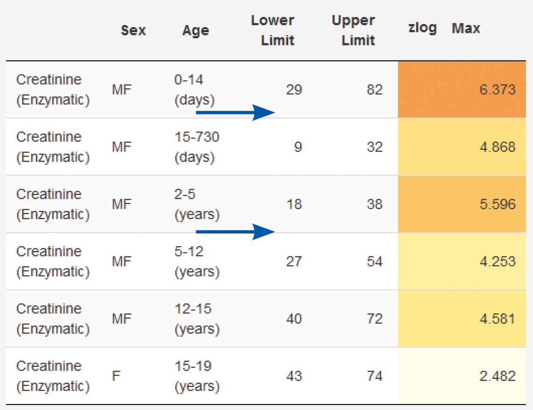Click lower limit value 40
Viewport: 533px width, 410px height.
pos(294,318)
